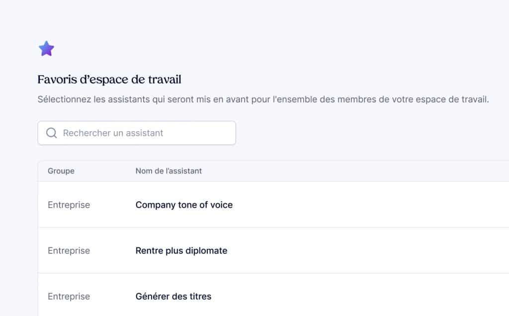Image resolution: width=509 pixels, height=316 pixels.
Task: Click empty right side of table header row
Action: tap(398, 171)
